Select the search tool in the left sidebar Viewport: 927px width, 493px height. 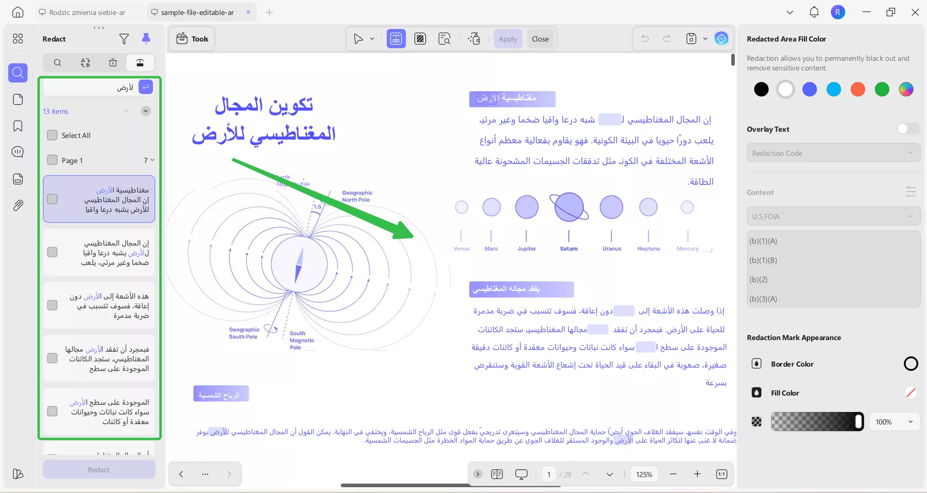pos(18,73)
